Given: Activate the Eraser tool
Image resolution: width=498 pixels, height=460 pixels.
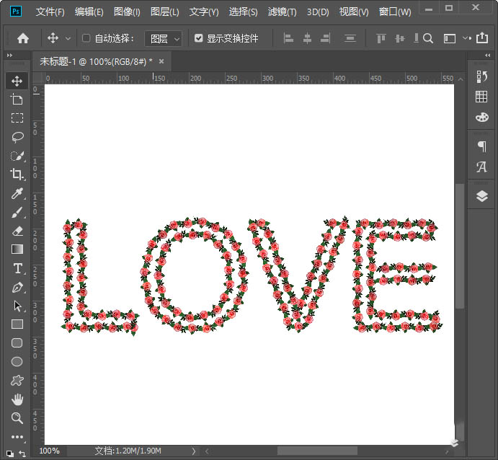Looking at the screenshot, I should [x=17, y=231].
